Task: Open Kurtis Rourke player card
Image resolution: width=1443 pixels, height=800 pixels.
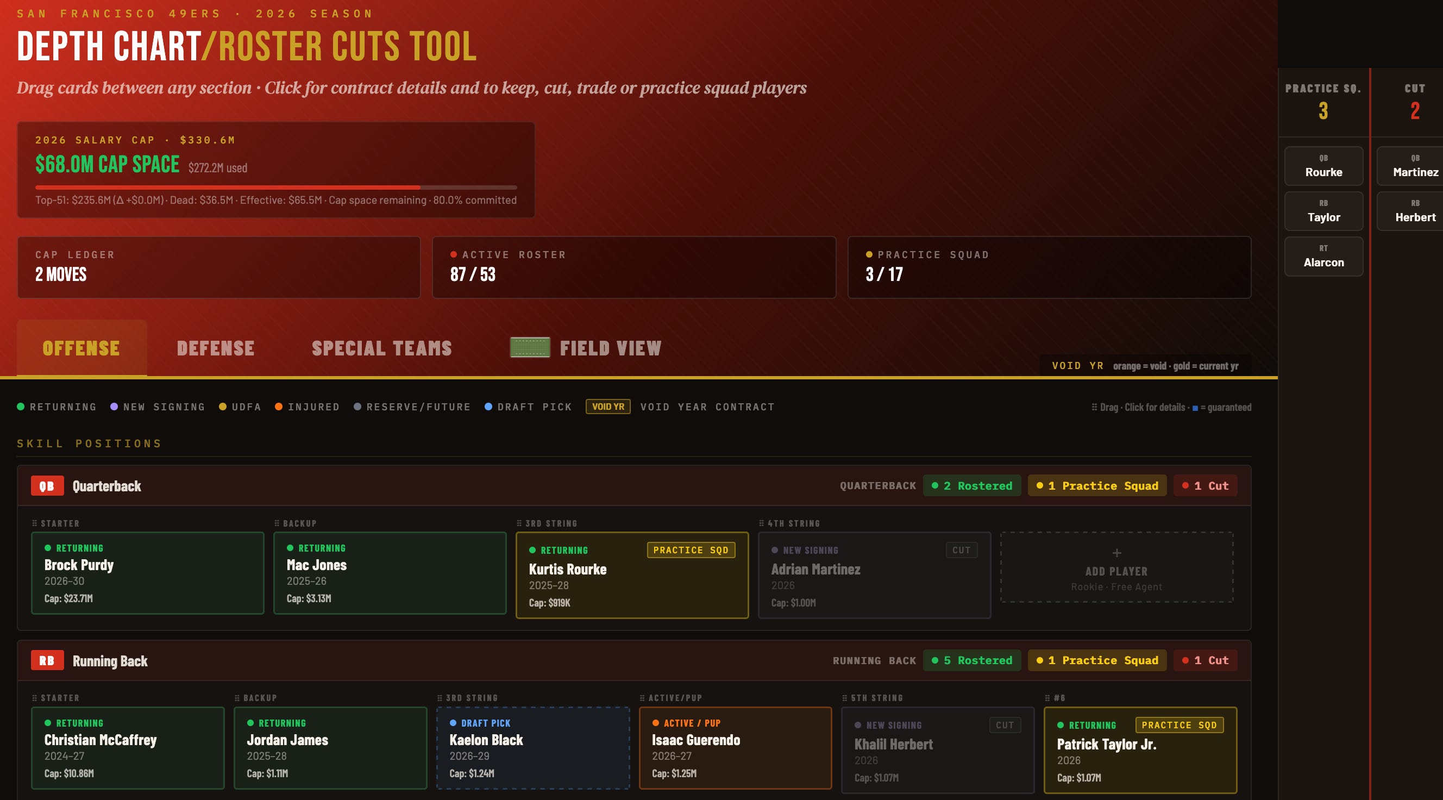Action: (632, 575)
